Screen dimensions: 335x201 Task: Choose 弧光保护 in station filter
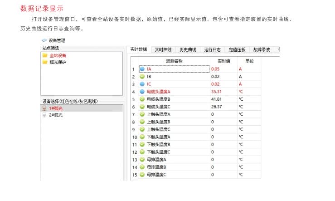(58, 62)
